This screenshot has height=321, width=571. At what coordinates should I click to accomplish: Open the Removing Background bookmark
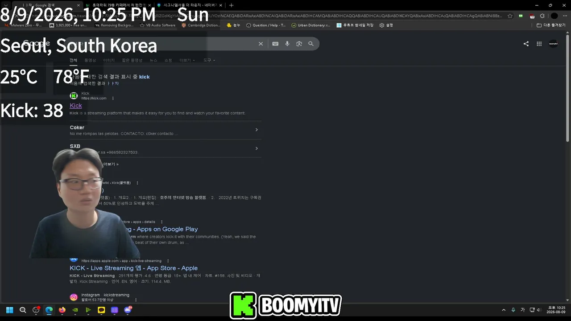point(114,25)
